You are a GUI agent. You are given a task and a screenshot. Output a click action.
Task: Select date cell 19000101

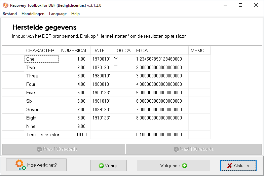pos(101,84)
